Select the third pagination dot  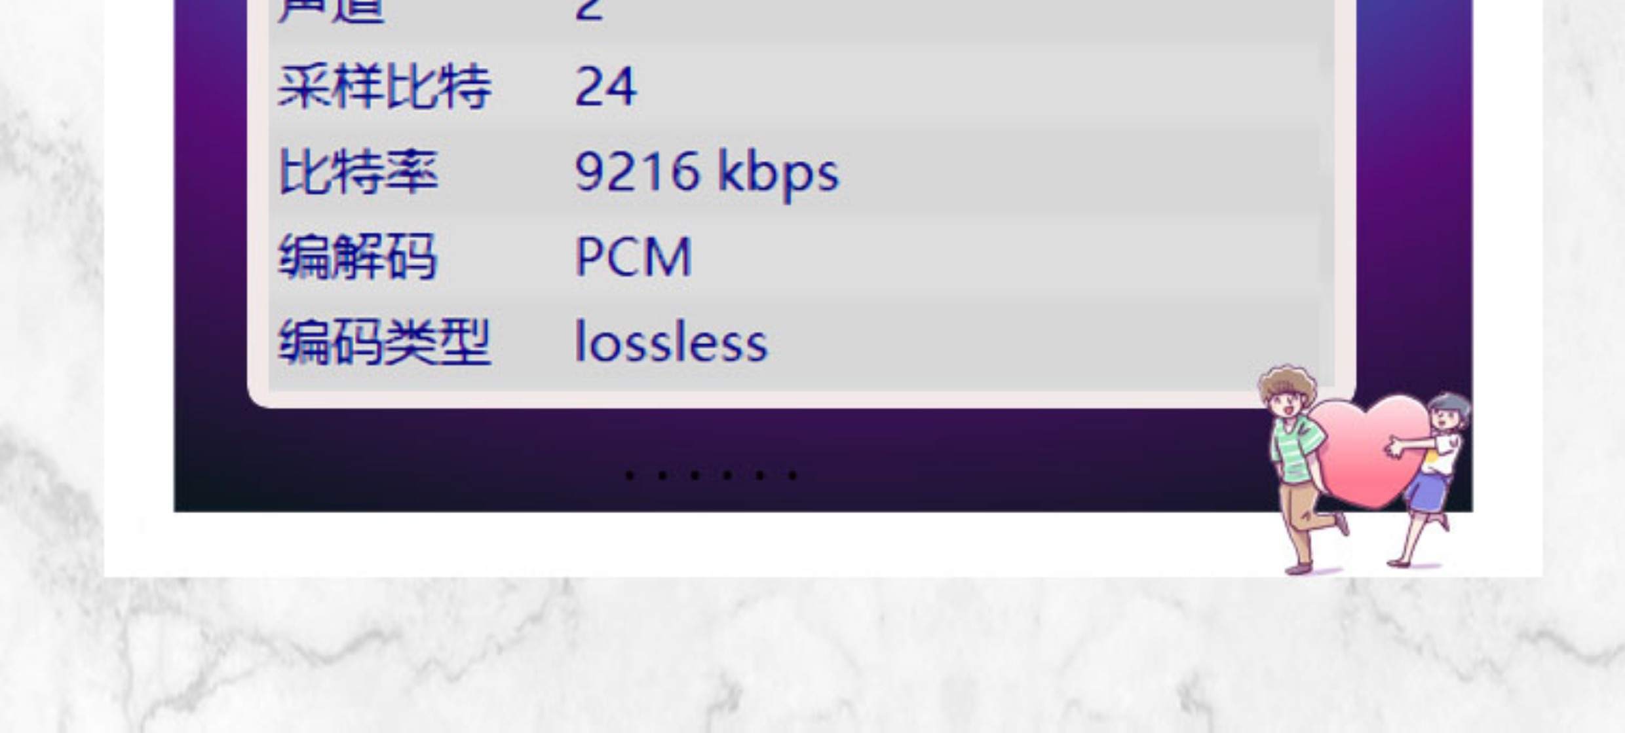(x=695, y=475)
